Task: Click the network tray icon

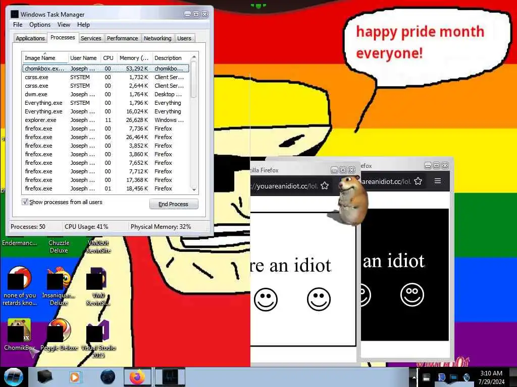Action: coord(454,377)
